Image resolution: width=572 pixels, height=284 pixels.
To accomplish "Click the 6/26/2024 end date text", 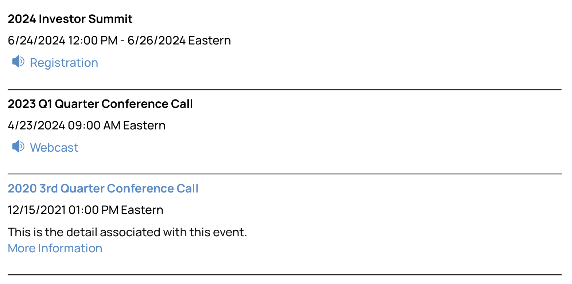I will 156,40.
